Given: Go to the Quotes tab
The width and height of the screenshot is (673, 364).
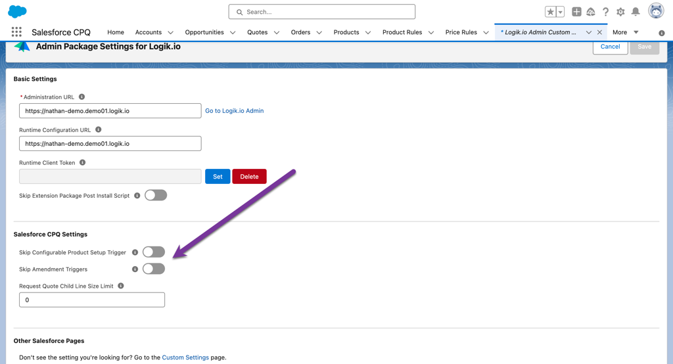Looking at the screenshot, I should 258,32.
